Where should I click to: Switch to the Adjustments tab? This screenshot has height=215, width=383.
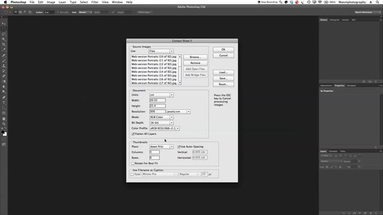point(326,86)
